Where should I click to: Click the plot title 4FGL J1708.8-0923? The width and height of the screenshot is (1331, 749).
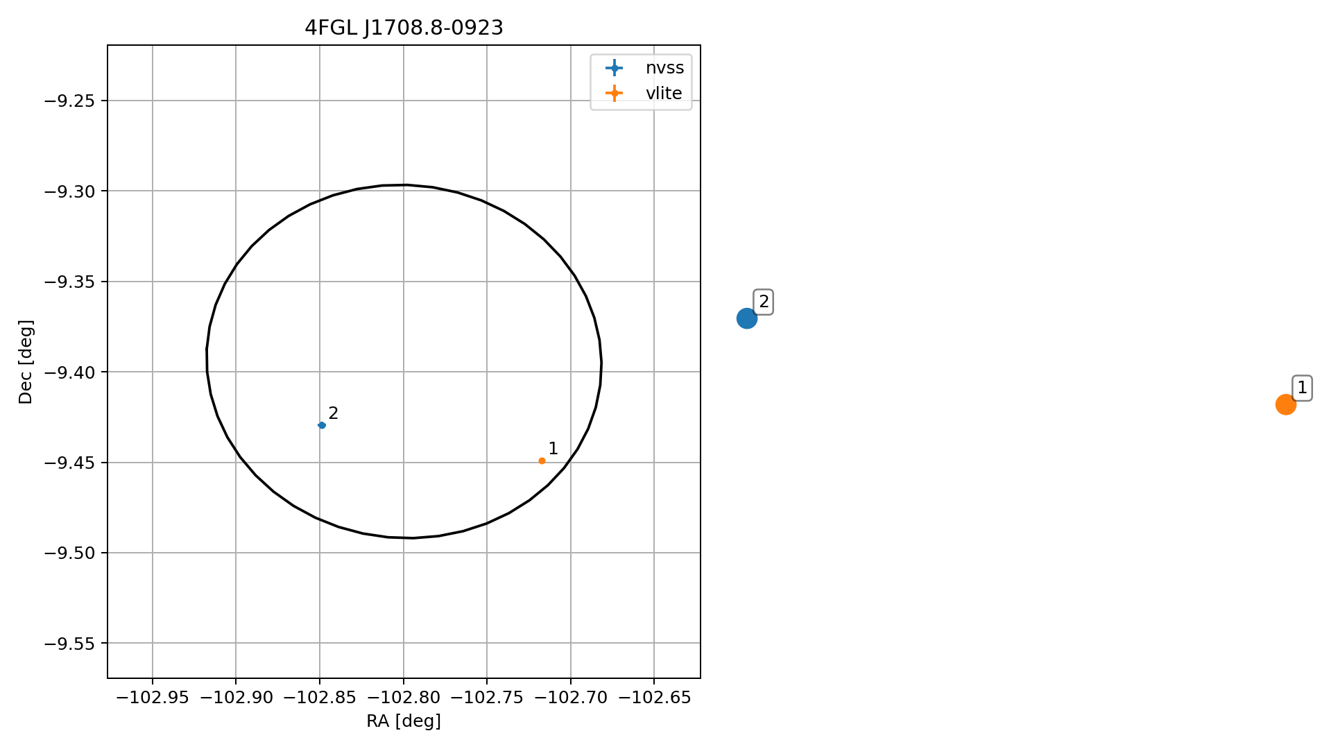click(404, 28)
